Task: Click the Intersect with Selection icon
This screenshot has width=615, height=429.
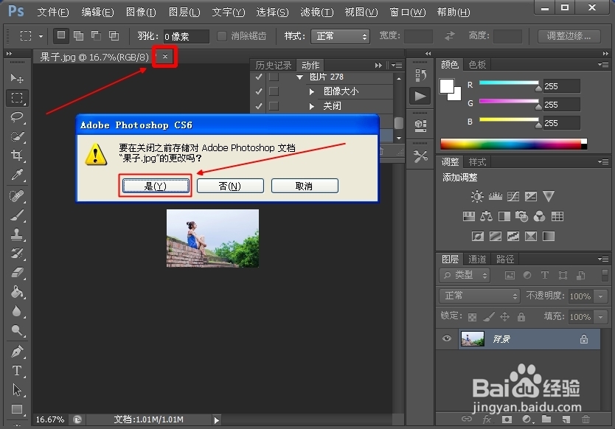Action: pos(114,36)
